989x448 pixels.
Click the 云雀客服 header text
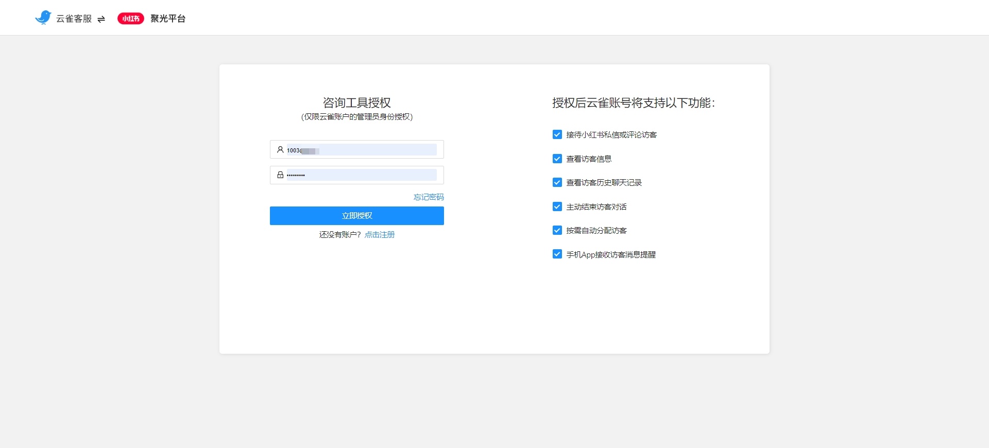(x=74, y=19)
